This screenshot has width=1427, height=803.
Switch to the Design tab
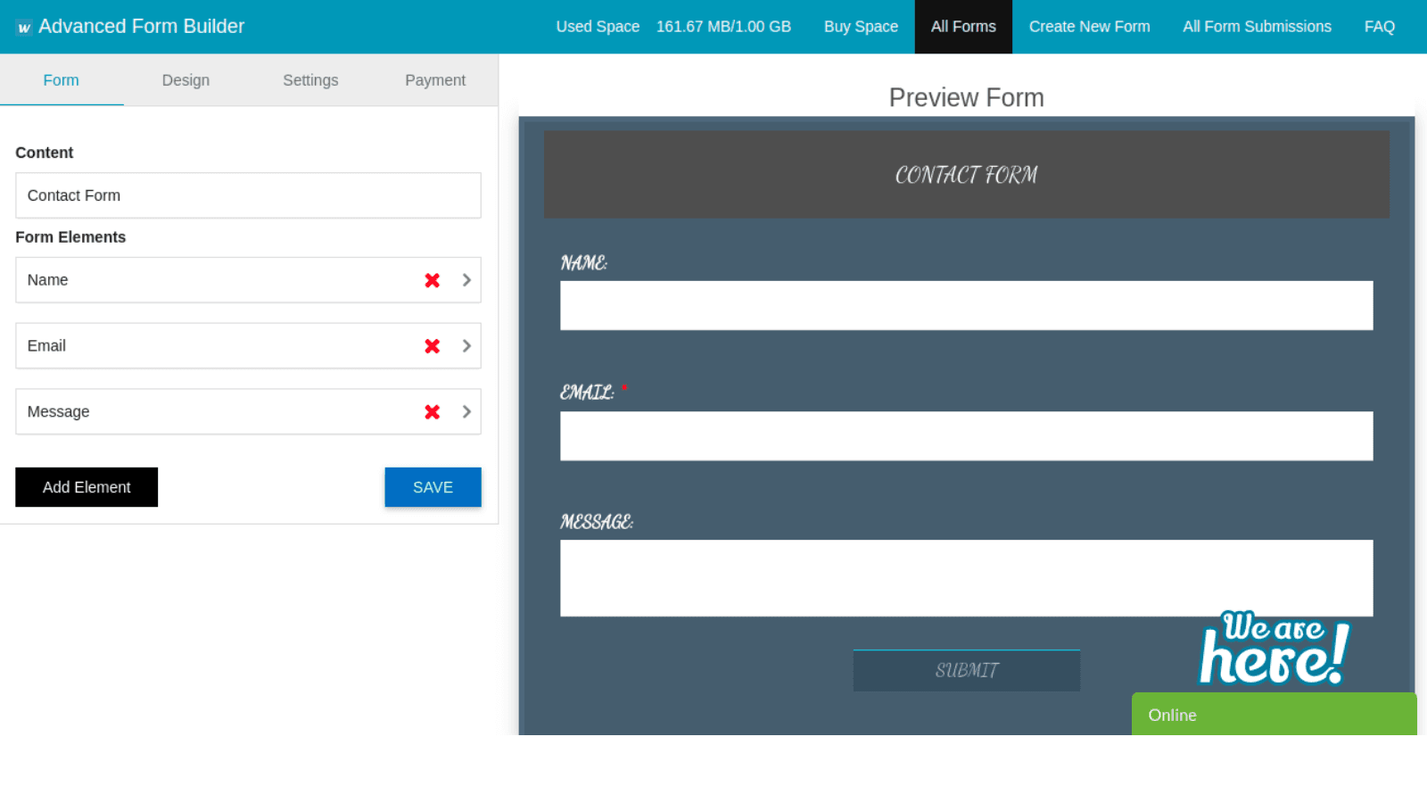click(186, 80)
